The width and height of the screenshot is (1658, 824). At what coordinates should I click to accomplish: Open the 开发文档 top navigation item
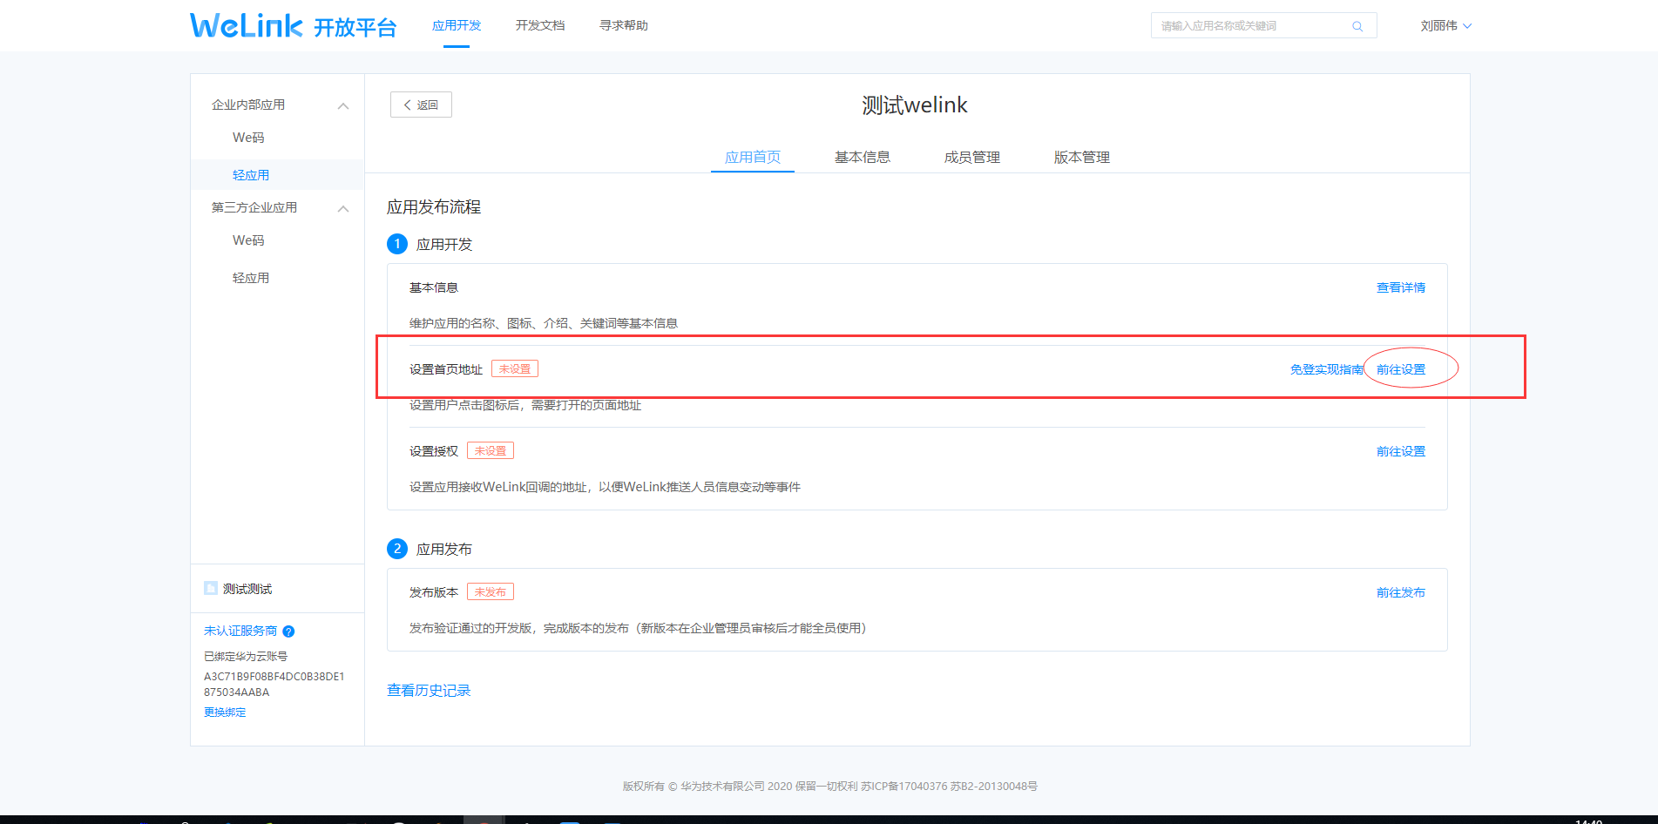tap(540, 26)
